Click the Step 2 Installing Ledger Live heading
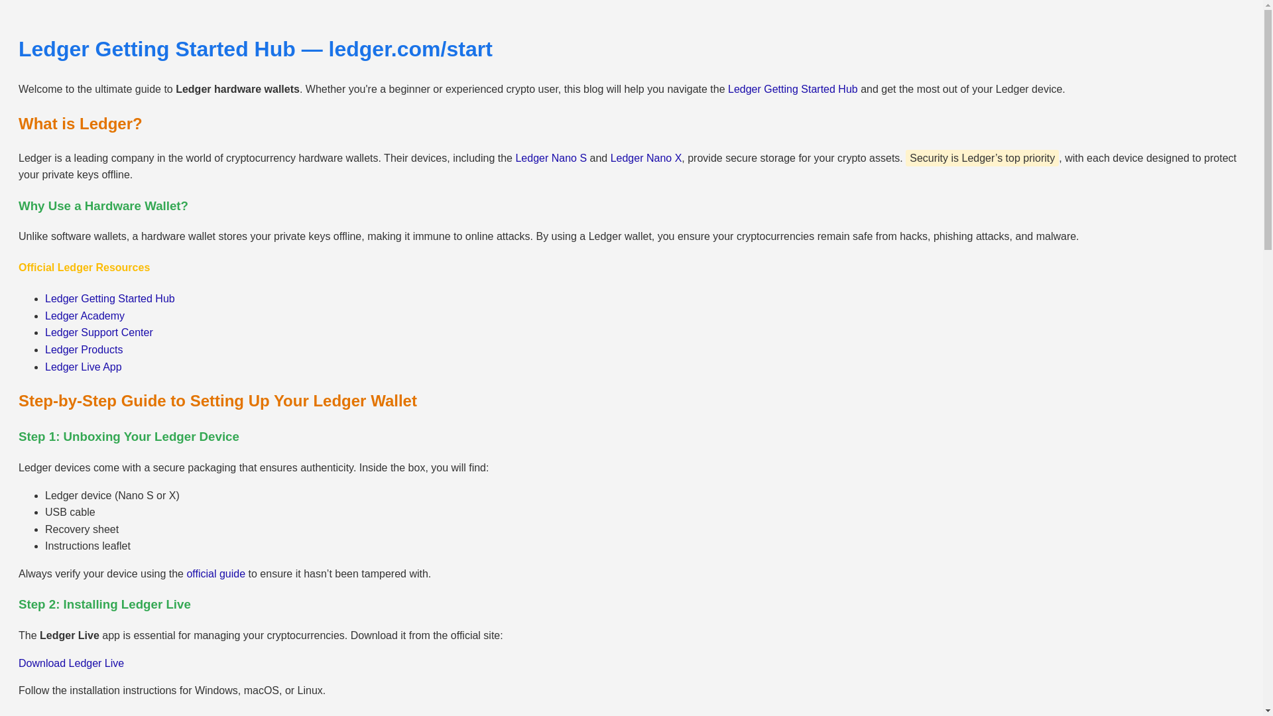This screenshot has width=1273, height=716. [x=104, y=604]
